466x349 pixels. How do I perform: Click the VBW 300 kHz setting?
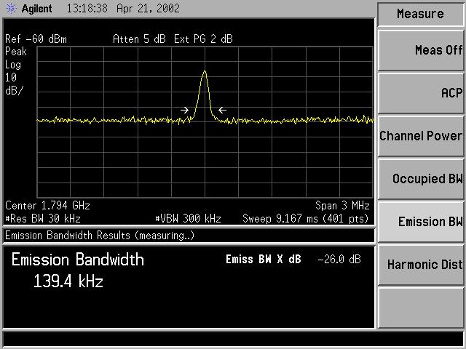(189, 218)
